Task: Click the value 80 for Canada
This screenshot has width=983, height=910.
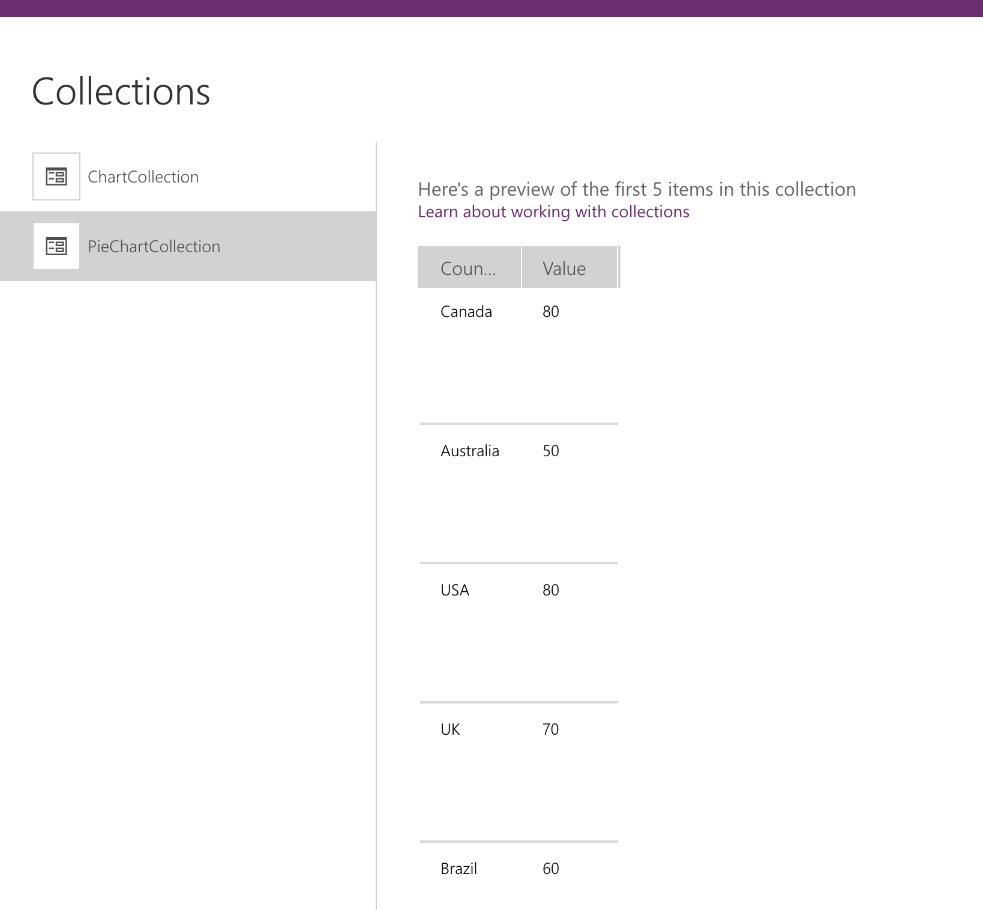Action: coord(550,312)
